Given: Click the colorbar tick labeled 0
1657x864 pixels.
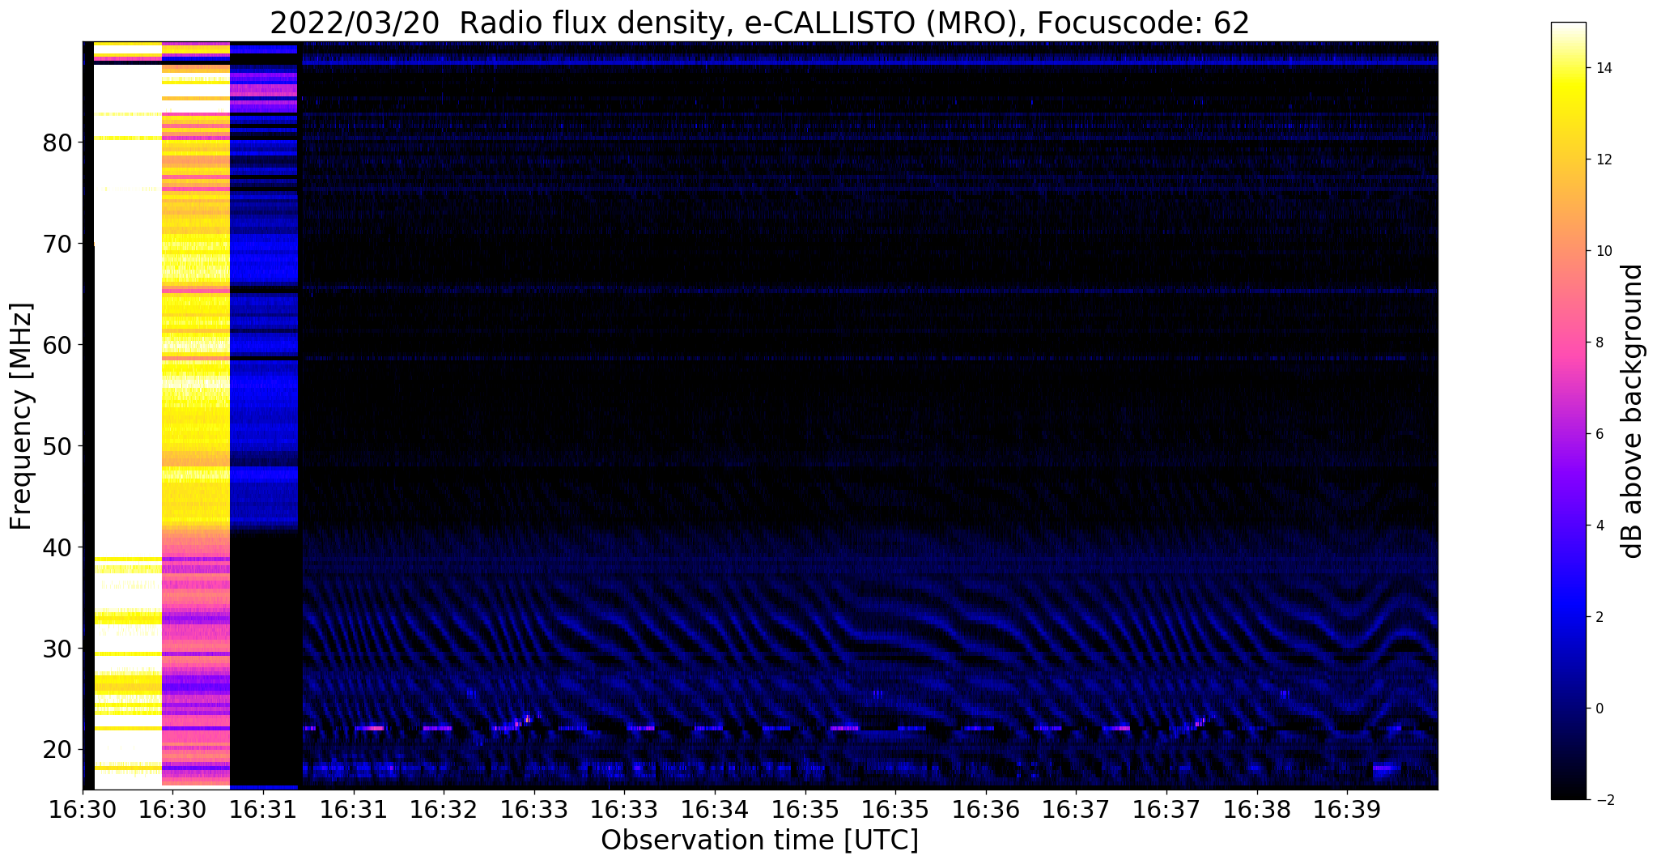Looking at the screenshot, I should click(1599, 709).
